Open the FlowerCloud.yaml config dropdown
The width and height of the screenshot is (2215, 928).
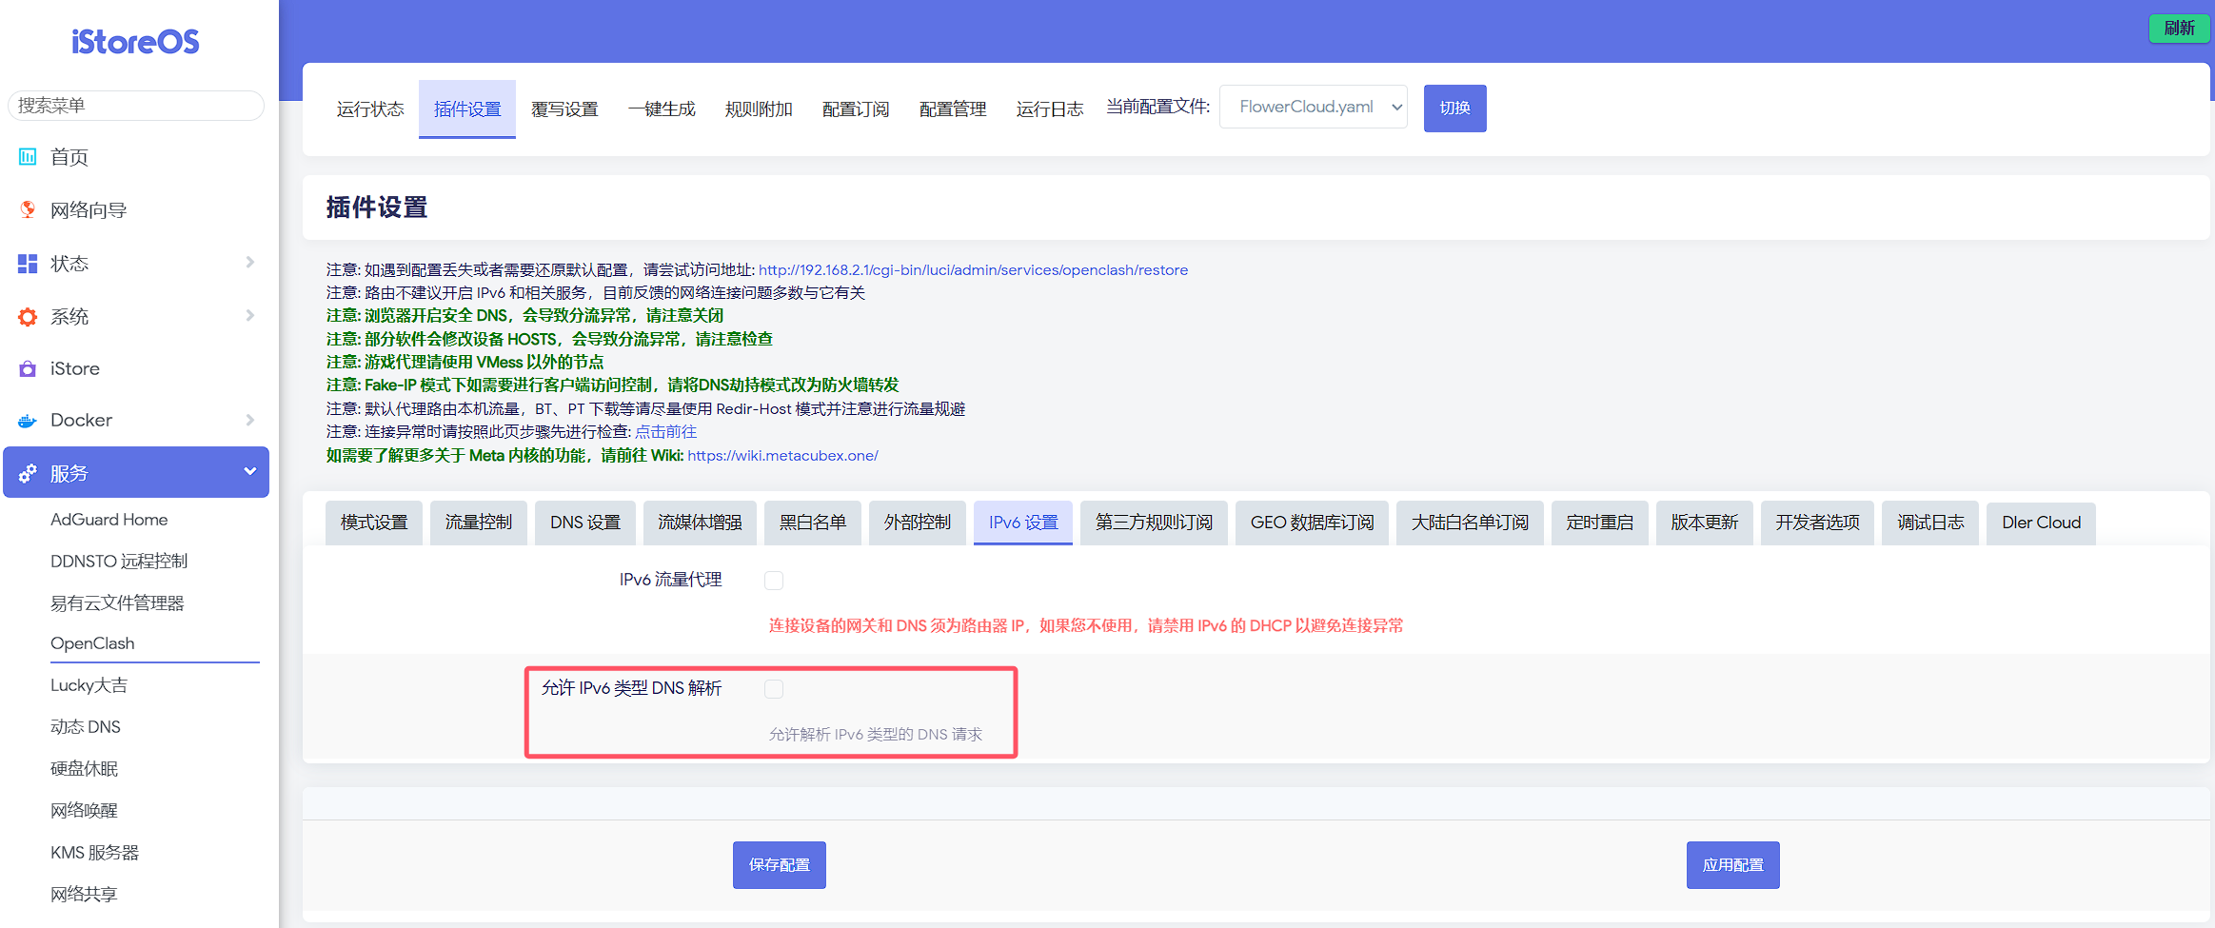[1314, 107]
